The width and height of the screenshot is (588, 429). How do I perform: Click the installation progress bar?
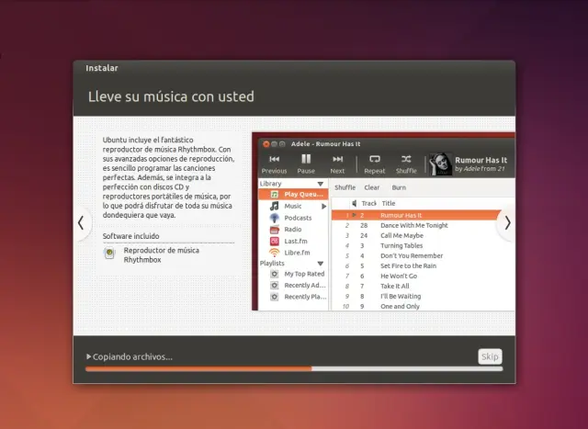pyautogui.click(x=294, y=369)
